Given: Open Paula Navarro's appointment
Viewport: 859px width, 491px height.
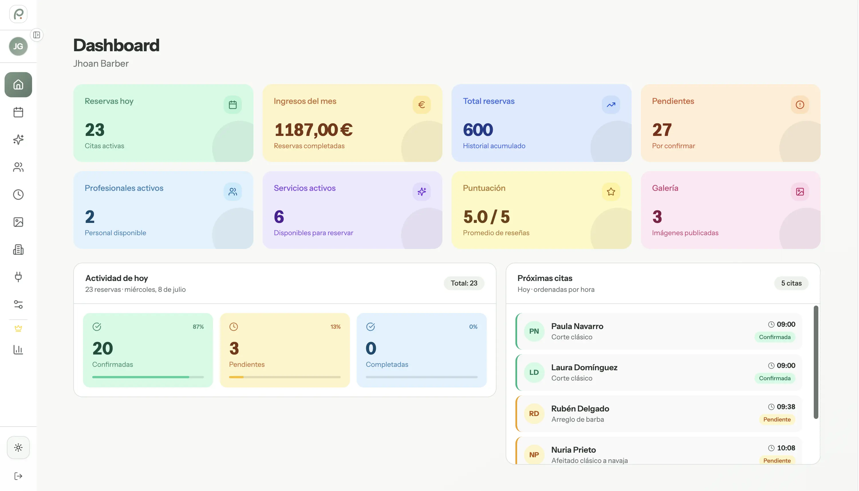Looking at the screenshot, I should pyautogui.click(x=659, y=332).
